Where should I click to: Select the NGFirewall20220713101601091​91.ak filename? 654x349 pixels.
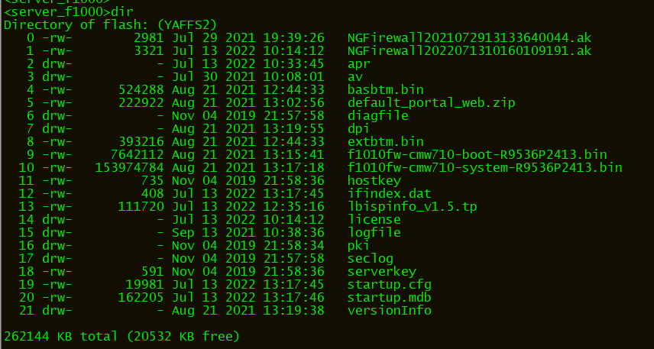[469, 50]
